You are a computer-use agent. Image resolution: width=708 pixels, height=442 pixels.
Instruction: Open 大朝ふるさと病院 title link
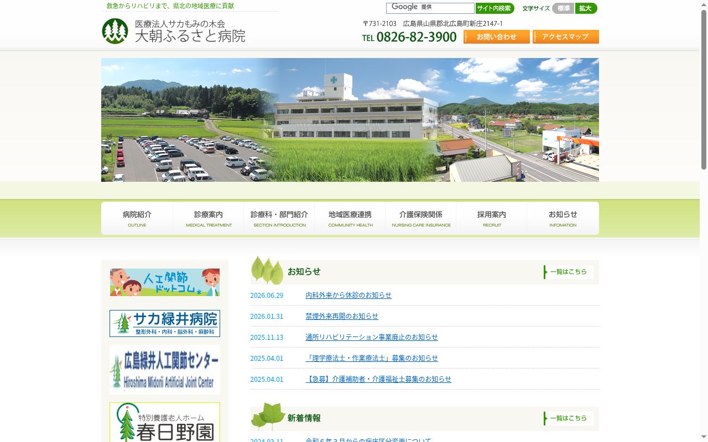click(x=190, y=36)
